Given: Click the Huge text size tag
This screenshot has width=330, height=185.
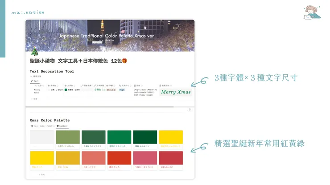Looking at the screenshot, I should point(122,90).
